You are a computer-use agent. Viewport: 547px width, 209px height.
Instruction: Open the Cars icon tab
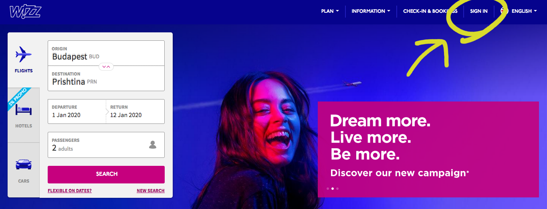[x=24, y=164]
